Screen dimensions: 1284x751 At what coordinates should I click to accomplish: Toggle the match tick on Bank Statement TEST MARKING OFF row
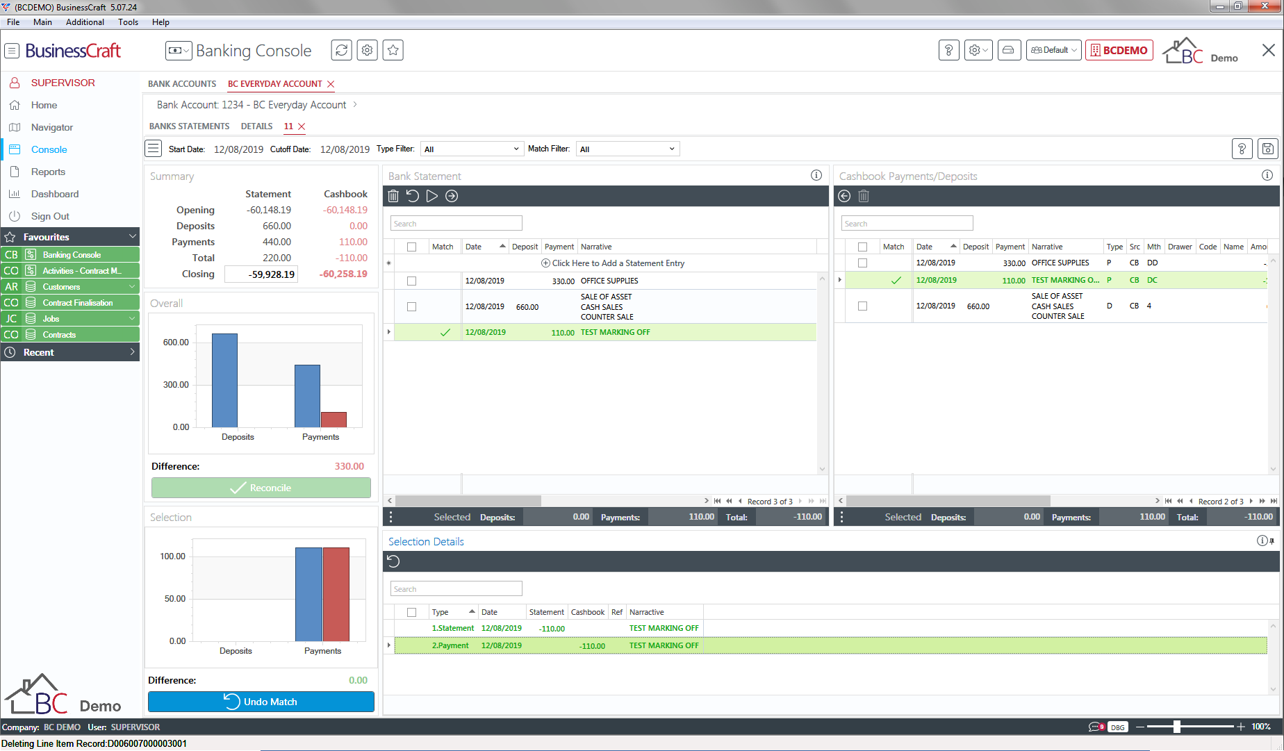click(x=445, y=333)
